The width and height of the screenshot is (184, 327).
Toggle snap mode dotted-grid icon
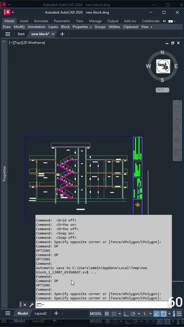(114, 313)
